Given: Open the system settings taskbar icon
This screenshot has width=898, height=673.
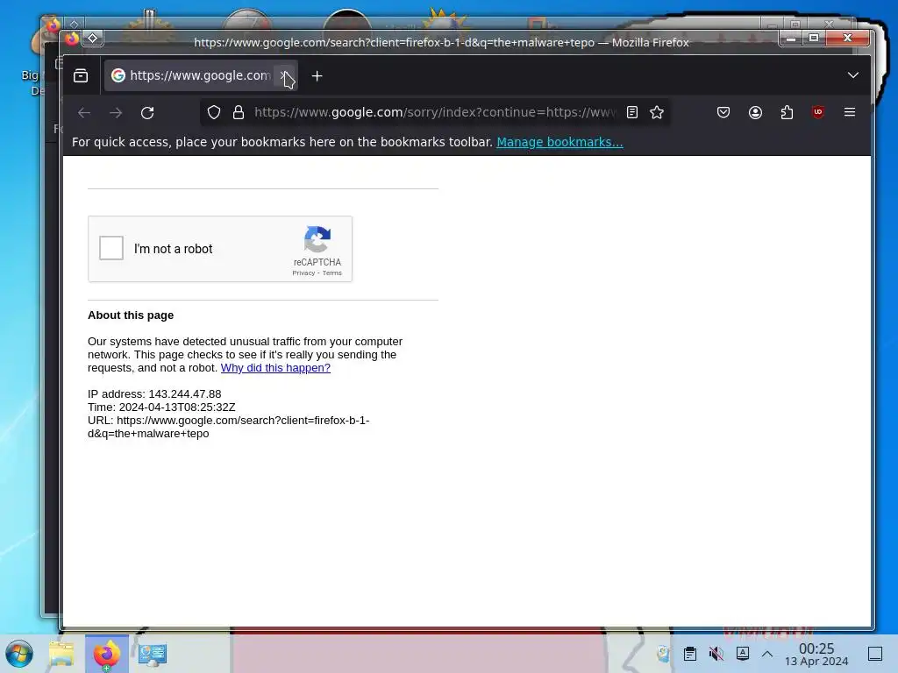Looking at the screenshot, I should 153,654.
